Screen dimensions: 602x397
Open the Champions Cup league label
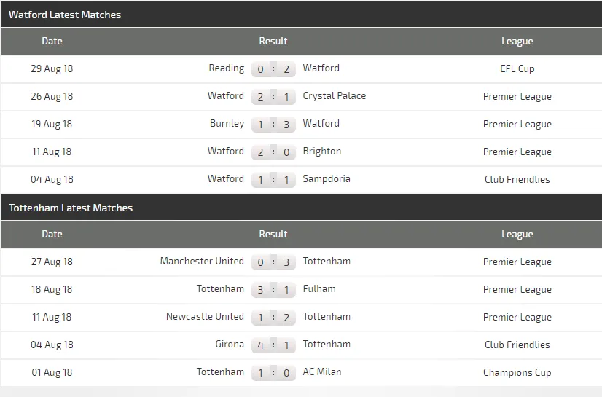517,373
